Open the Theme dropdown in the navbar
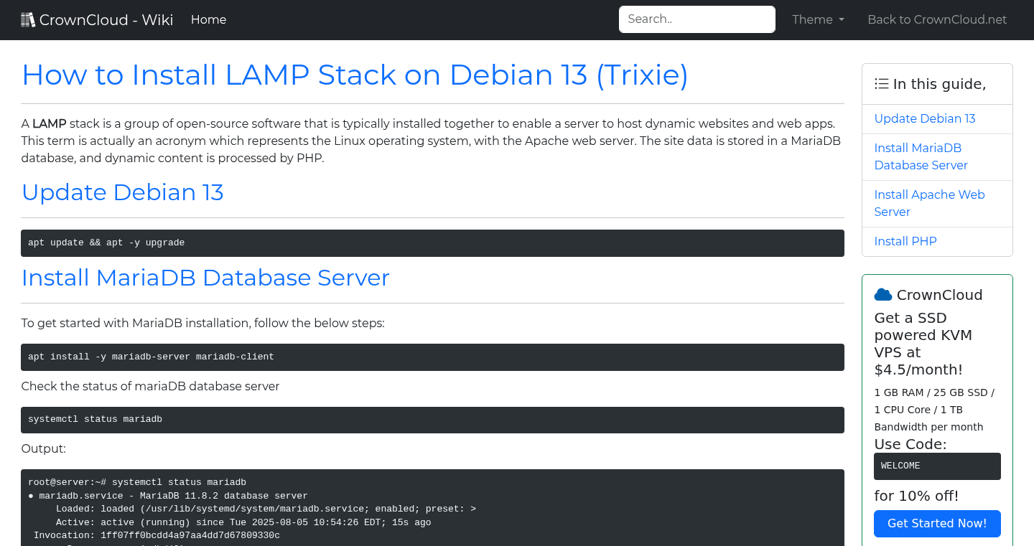 click(817, 19)
